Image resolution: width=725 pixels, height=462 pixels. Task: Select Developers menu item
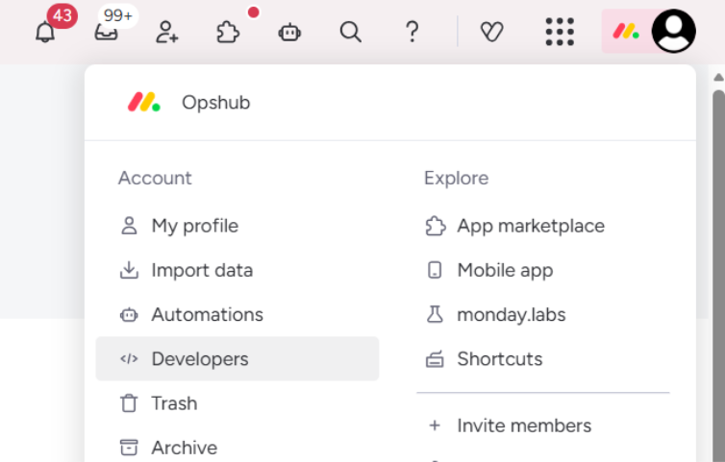(199, 358)
